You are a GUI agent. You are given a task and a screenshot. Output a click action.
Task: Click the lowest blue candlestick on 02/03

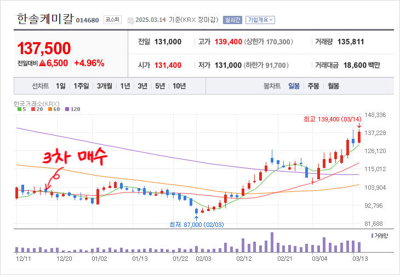pyautogui.click(x=196, y=211)
